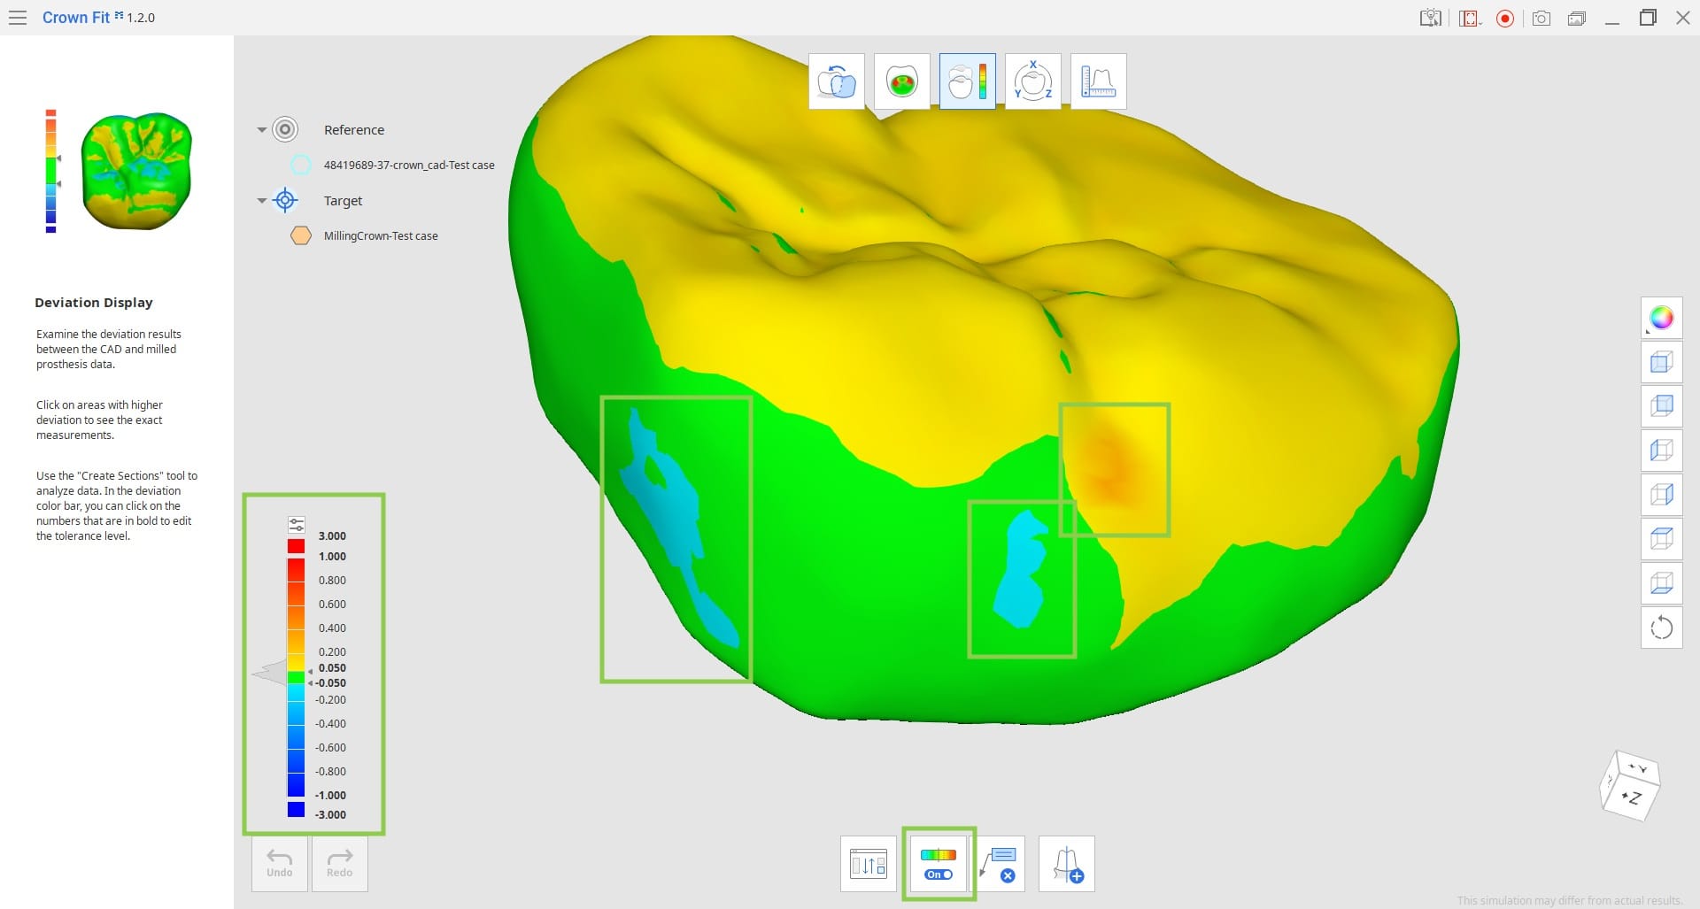Click the Create Sections tool
Screen dimensions: 1700x909
pos(1066,864)
